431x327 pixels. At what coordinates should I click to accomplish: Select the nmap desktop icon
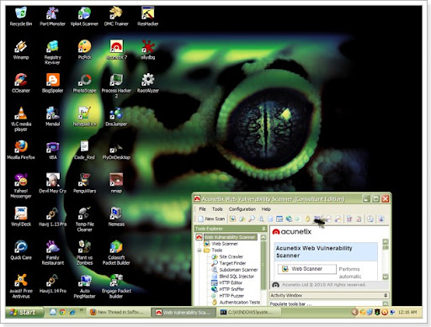pyautogui.click(x=116, y=182)
